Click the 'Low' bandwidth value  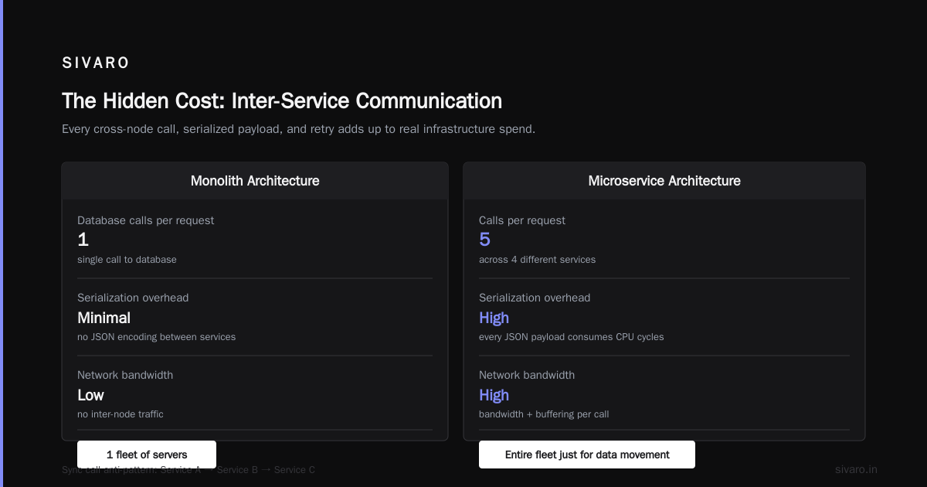click(90, 395)
